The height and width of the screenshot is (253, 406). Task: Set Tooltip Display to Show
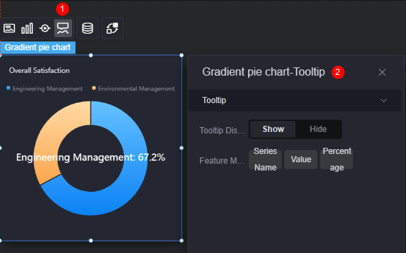tap(273, 129)
